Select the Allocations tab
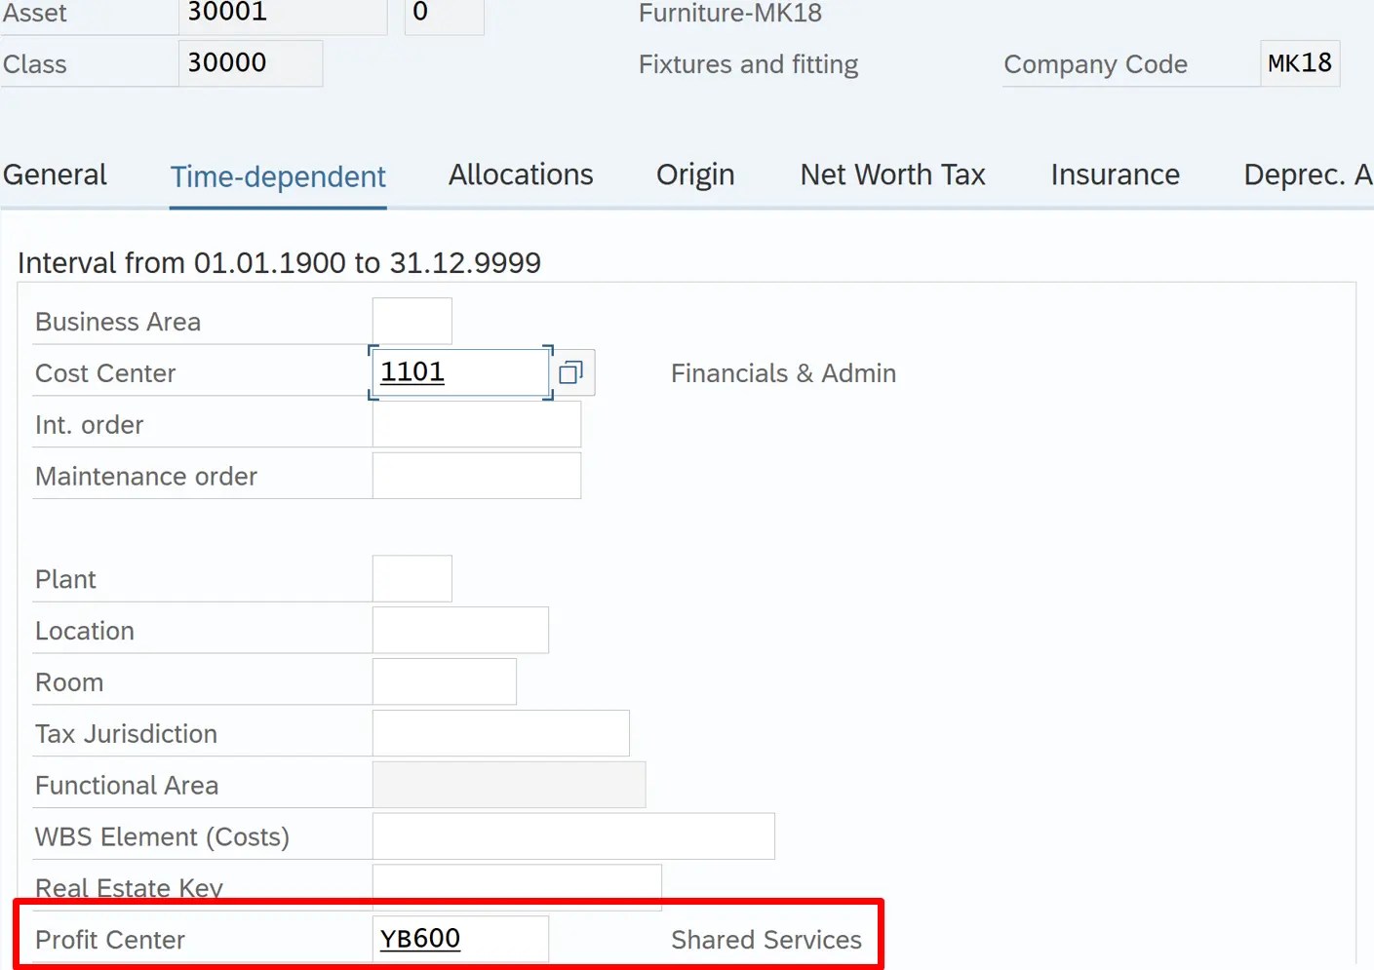1374x970 pixels. pyautogui.click(x=521, y=175)
